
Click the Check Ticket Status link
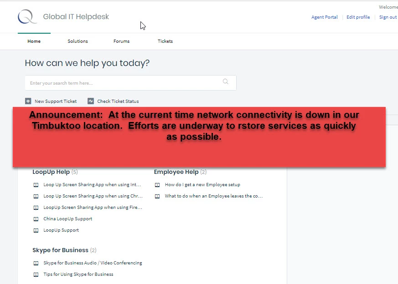click(x=118, y=101)
